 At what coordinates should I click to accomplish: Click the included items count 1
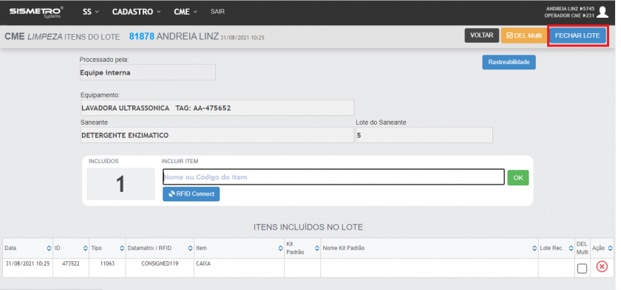click(x=121, y=184)
